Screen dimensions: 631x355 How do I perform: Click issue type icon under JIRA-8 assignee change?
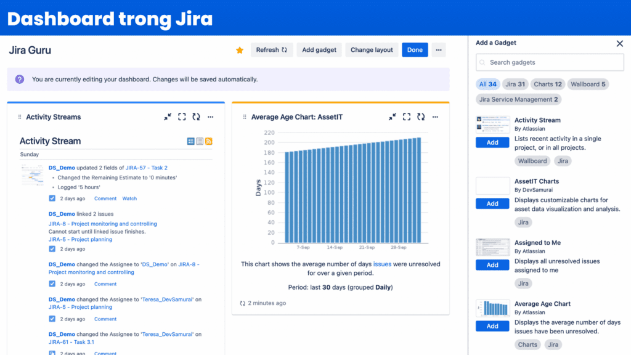[52, 284]
